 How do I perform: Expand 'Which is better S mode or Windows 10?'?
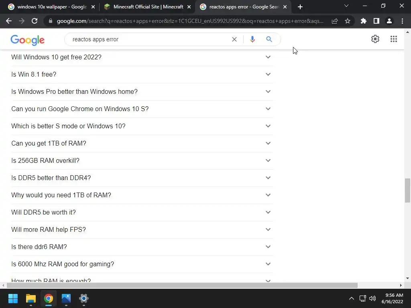[x=142, y=126]
